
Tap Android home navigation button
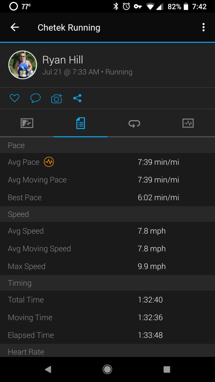pos(107,369)
